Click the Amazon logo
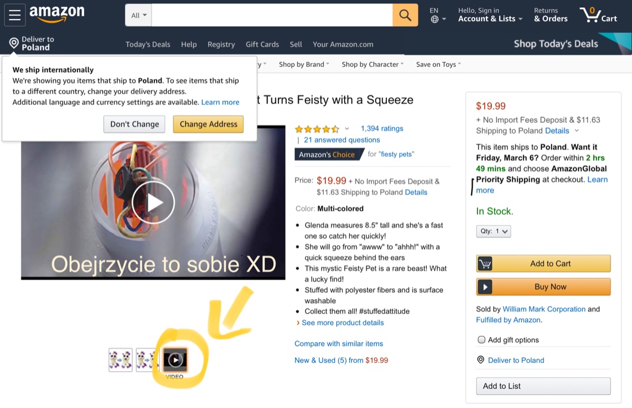Viewport: 632px width, 408px height. (x=57, y=14)
